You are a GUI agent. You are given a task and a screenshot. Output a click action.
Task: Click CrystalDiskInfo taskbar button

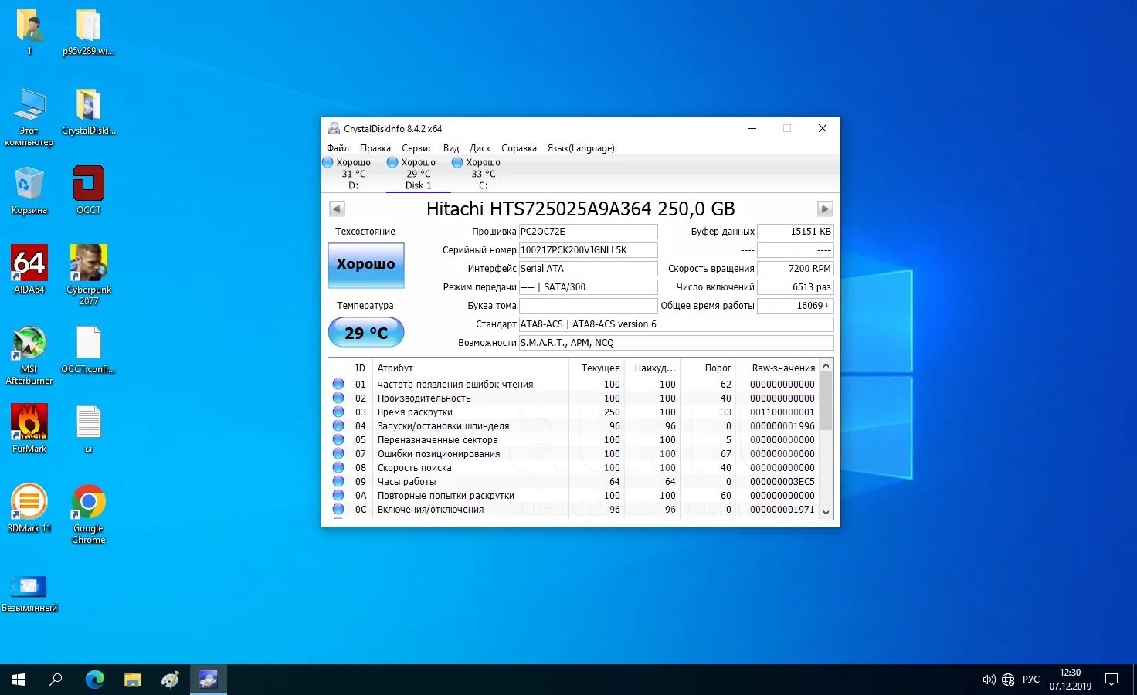click(208, 680)
